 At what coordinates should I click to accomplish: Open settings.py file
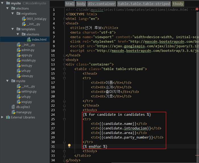[x=29, y=91]
